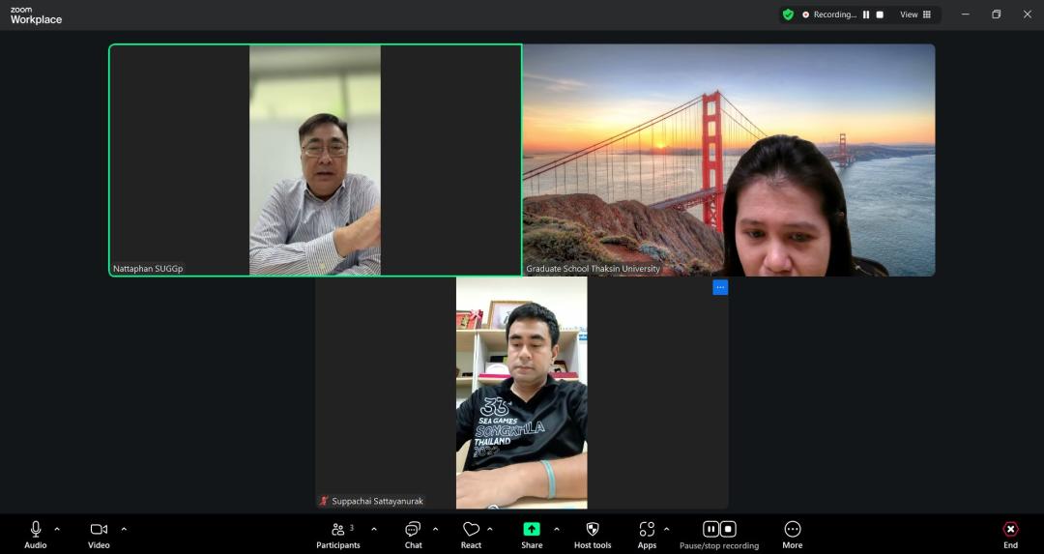Open Host tools shield icon
This screenshot has height=554, width=1044.
593,533
